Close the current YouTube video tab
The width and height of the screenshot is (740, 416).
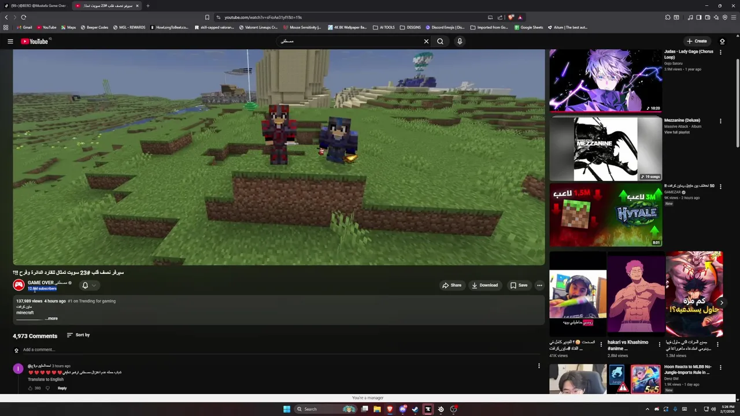[137, 6]
